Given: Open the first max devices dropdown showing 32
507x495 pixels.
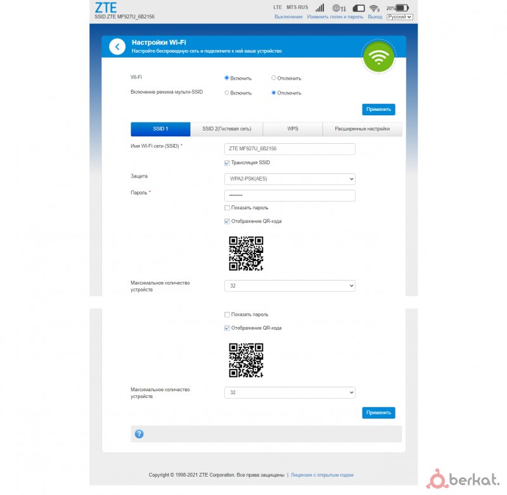Looking at the screenshot, I should click(x=290, y=286).
